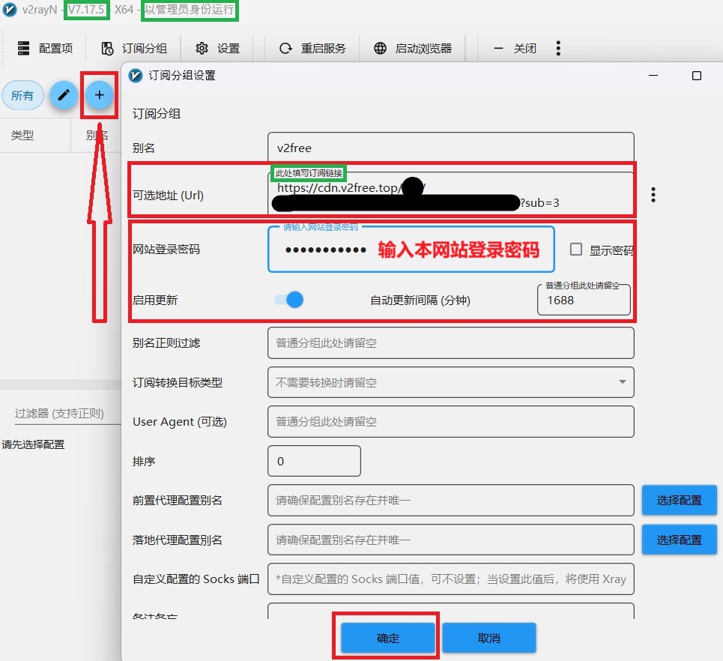Click the 取消 cancel button
The width and height of the screenshot is (723, 661).
point(488,638)
